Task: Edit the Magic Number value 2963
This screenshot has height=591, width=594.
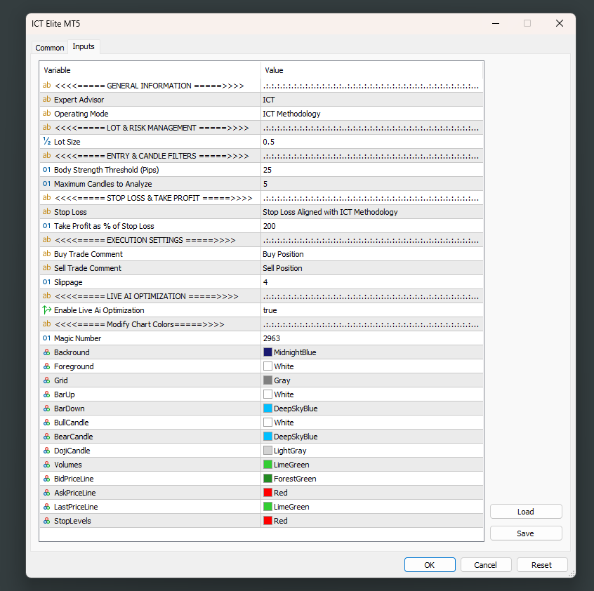Action: point(372,338)
